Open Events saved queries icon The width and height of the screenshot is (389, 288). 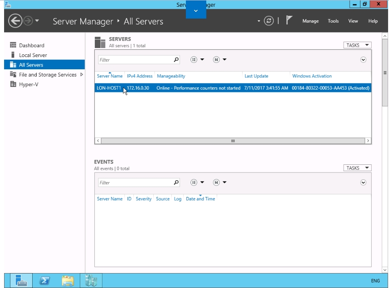pyautogui.click(x=216, y=182)
